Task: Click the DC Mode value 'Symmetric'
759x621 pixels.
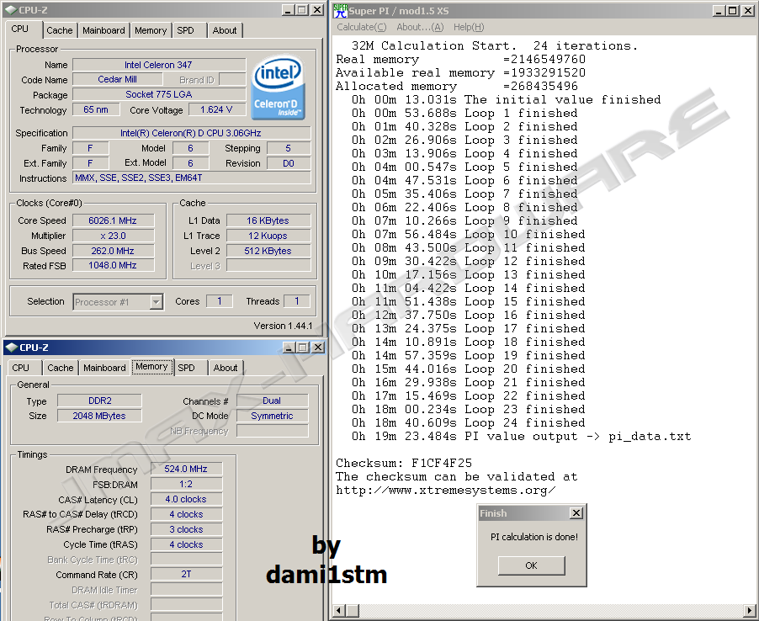Action: [x=272, y=416]
